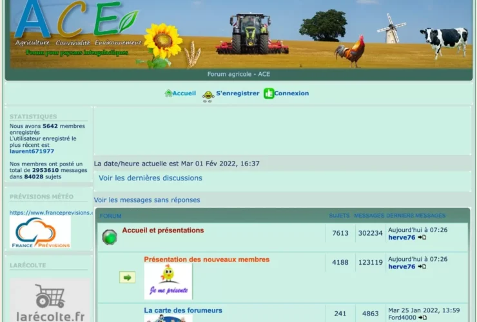Open last post icon next to Ford4000

(423, 317)
